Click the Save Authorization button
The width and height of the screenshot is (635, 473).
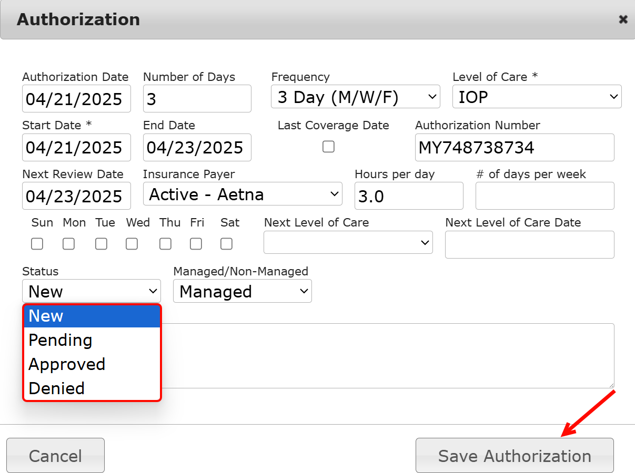click(x=515, y=456)
